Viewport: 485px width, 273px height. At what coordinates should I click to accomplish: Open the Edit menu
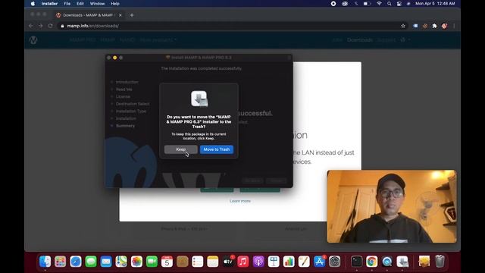[80, 4]
